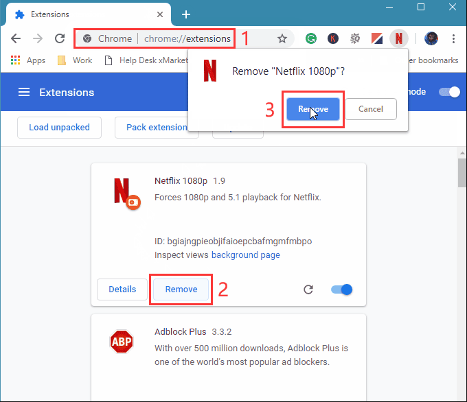Viewport: 467px width, 402px height.
Task: Open the Extensions hamburger menu
Action: click(x=24, y=92)
